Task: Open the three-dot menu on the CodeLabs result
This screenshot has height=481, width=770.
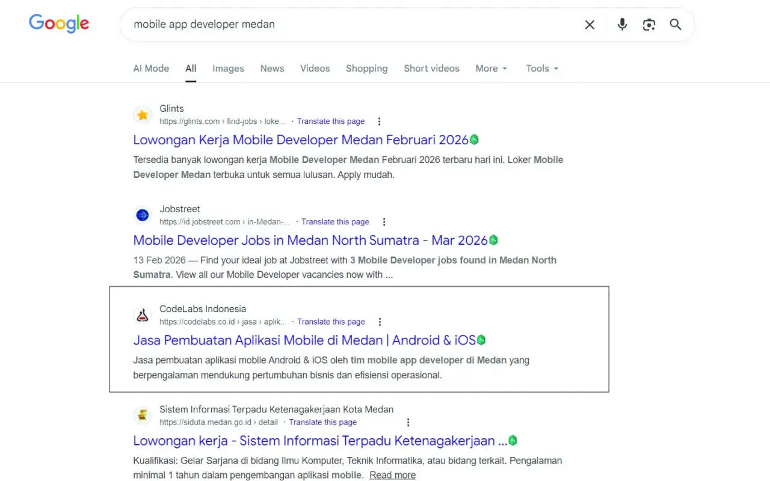Action: coord(380,322)
